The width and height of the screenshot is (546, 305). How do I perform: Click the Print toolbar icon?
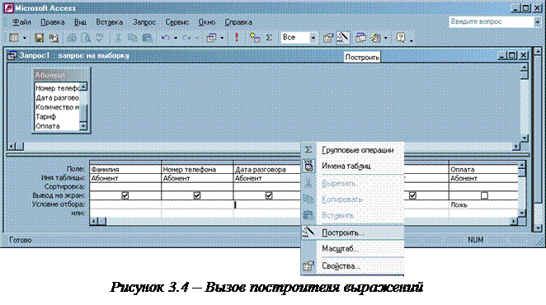(72, 38)
